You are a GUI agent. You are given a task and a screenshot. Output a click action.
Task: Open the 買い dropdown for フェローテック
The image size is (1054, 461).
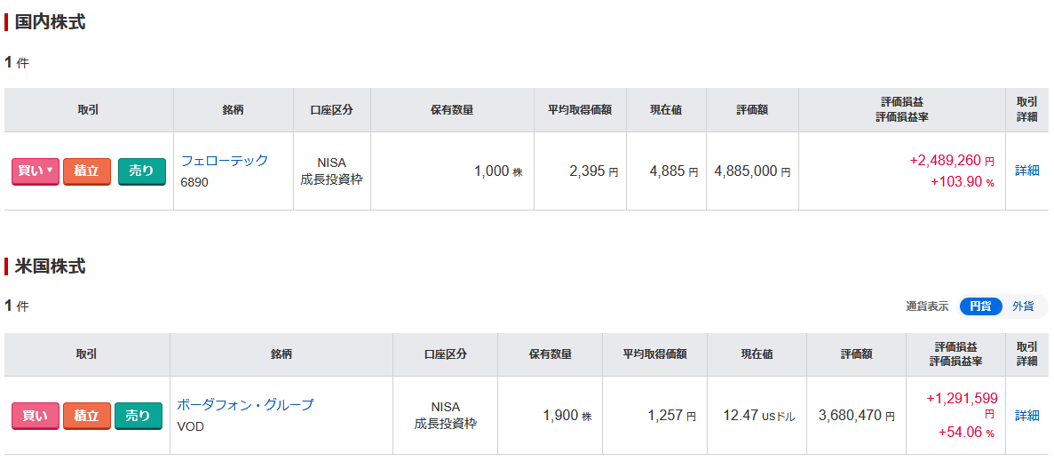point(36,171)
